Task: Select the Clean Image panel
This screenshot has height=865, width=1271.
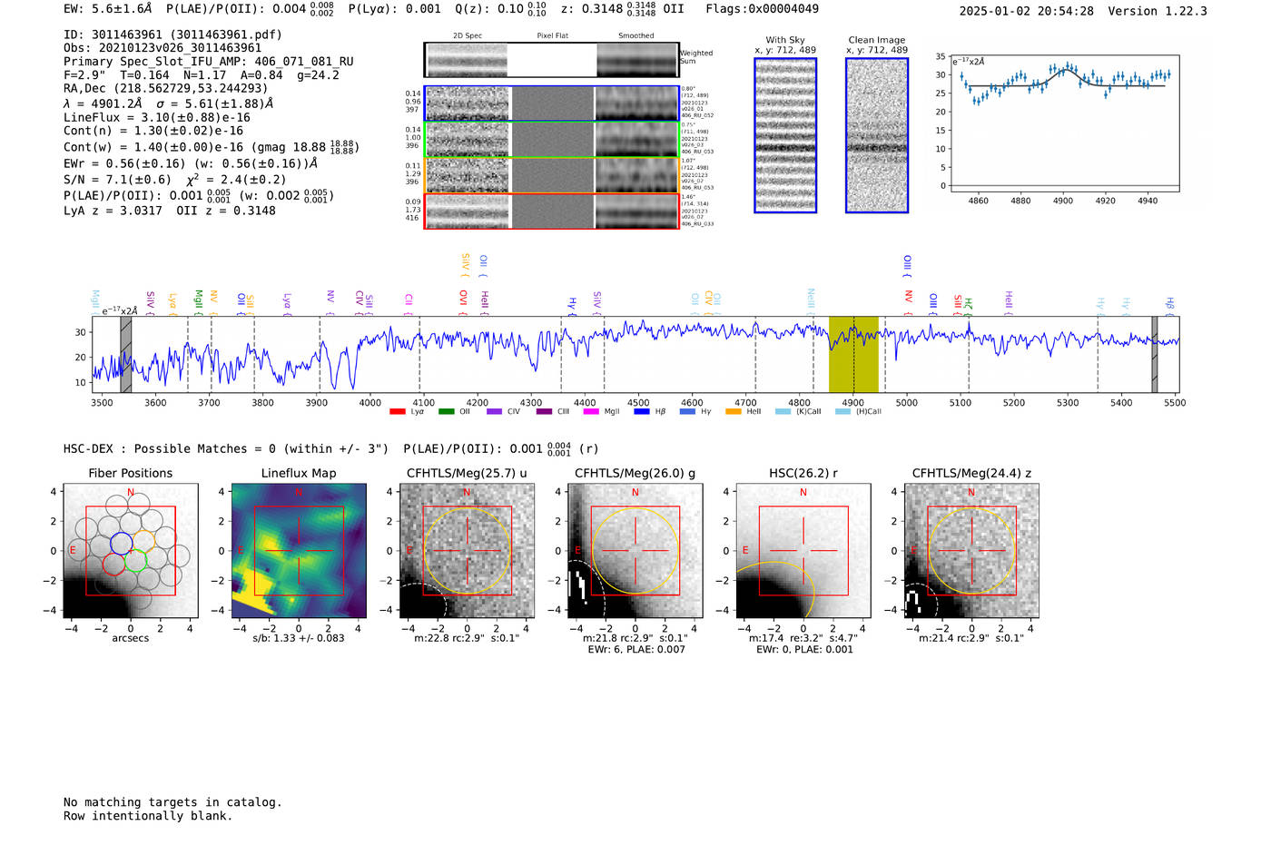Action: point(877,135)
